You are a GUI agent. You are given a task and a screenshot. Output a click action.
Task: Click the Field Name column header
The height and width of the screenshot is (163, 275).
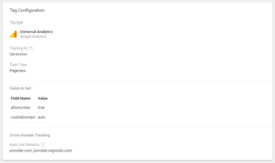21,98
